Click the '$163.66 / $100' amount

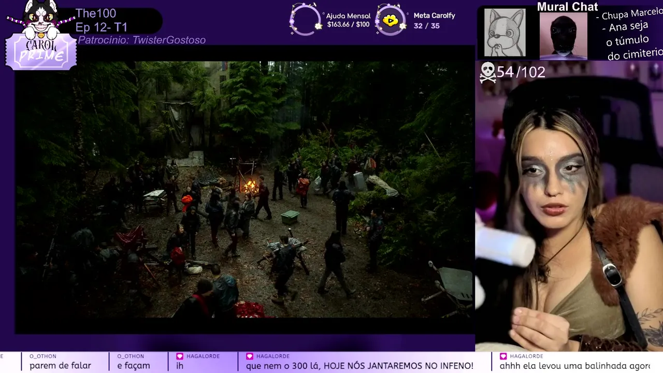348,25
